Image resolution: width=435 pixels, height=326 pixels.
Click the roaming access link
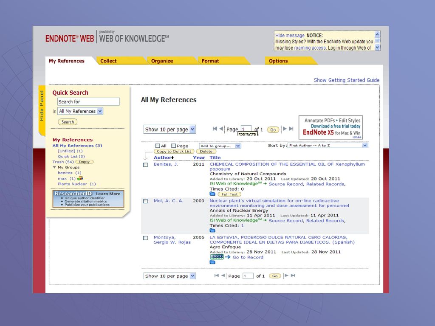tap(310, 48)
